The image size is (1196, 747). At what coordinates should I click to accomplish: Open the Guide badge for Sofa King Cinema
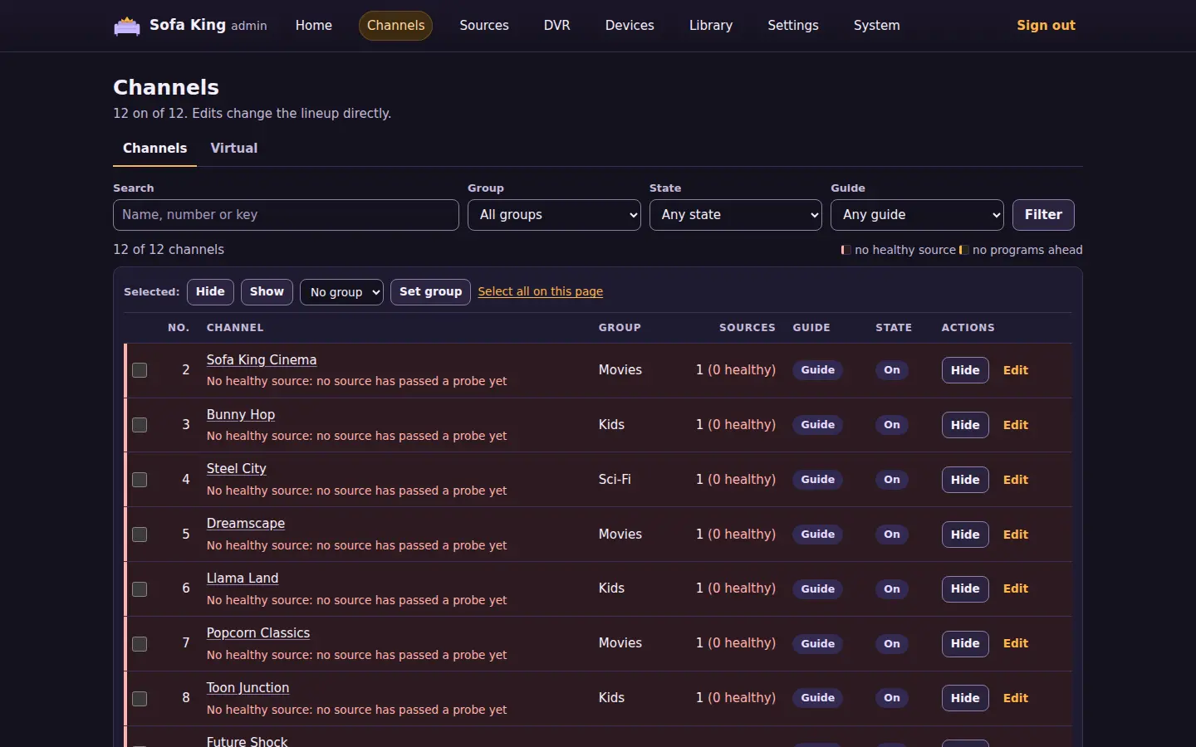(818, 370)
